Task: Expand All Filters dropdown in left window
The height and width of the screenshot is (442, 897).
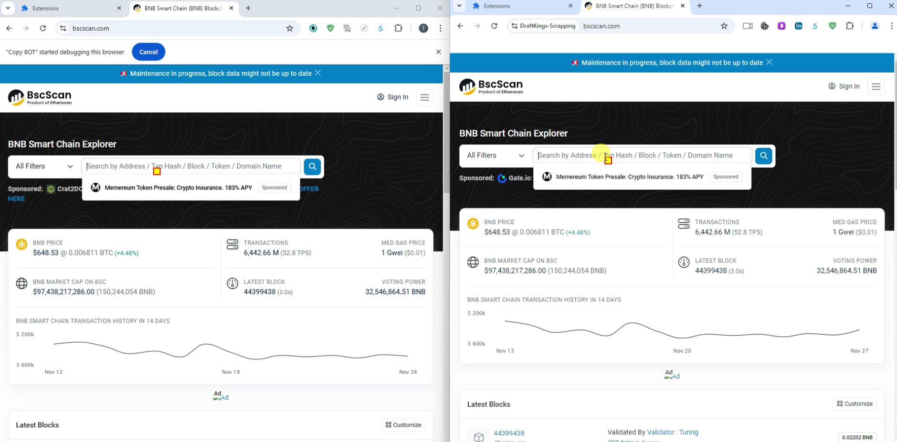Action: (x=44, y=167)
